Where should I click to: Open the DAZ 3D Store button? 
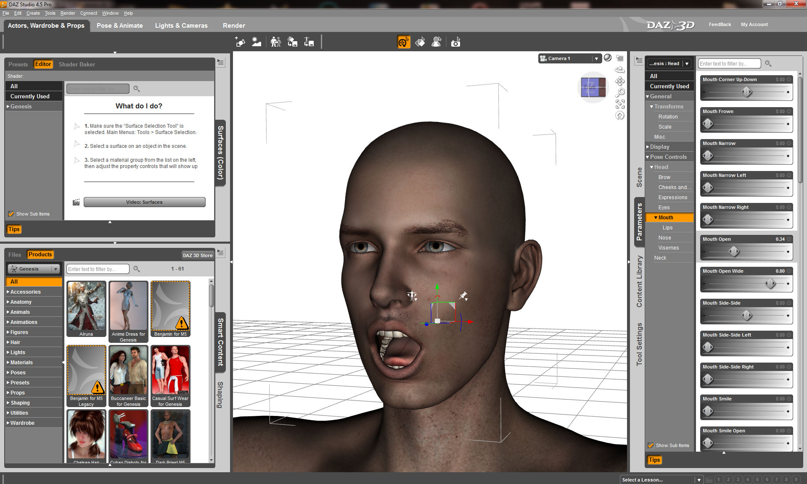(198, 255)
